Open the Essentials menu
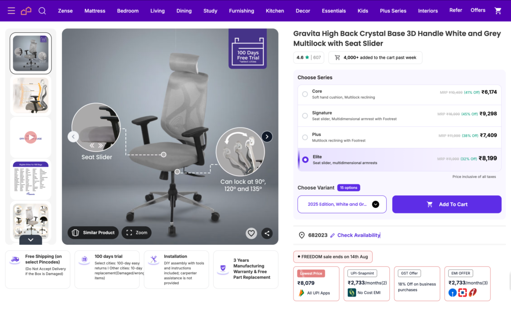This screenshot has height=319, width=511. point(334,11)
